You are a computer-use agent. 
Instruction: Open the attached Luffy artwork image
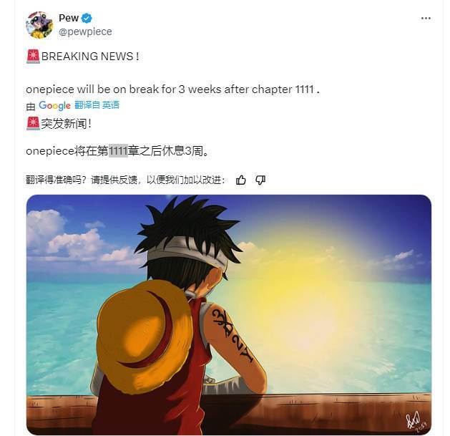pos(229,315)
